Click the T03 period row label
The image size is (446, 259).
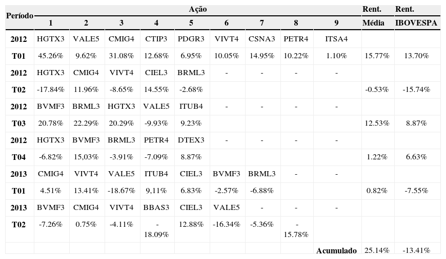(x=19, y=123)
